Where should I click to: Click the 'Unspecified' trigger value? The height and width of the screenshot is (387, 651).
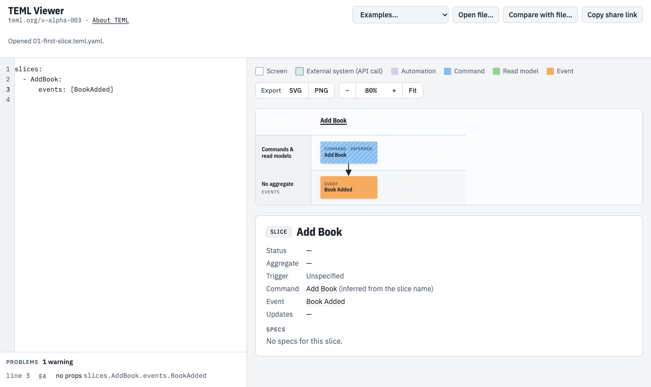325,276
